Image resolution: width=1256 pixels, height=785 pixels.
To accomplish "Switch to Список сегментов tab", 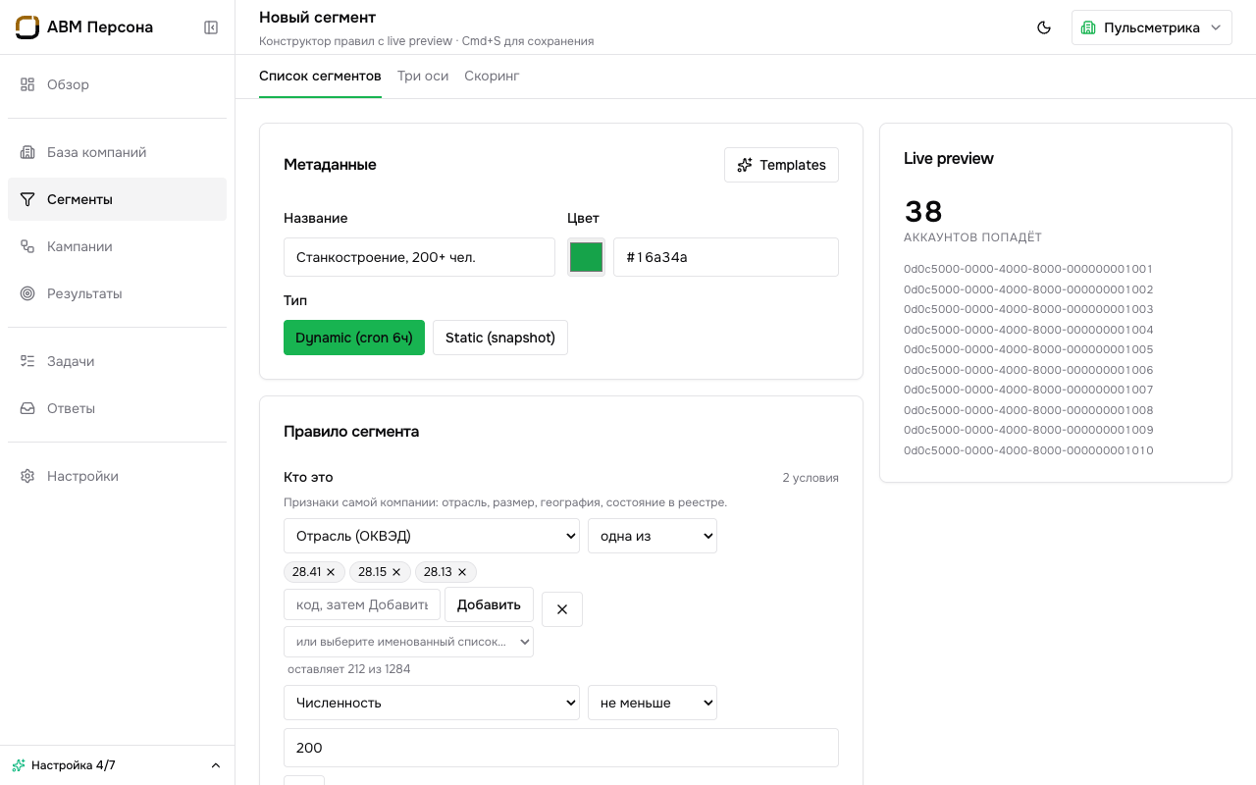I will (x=320, y=77).
